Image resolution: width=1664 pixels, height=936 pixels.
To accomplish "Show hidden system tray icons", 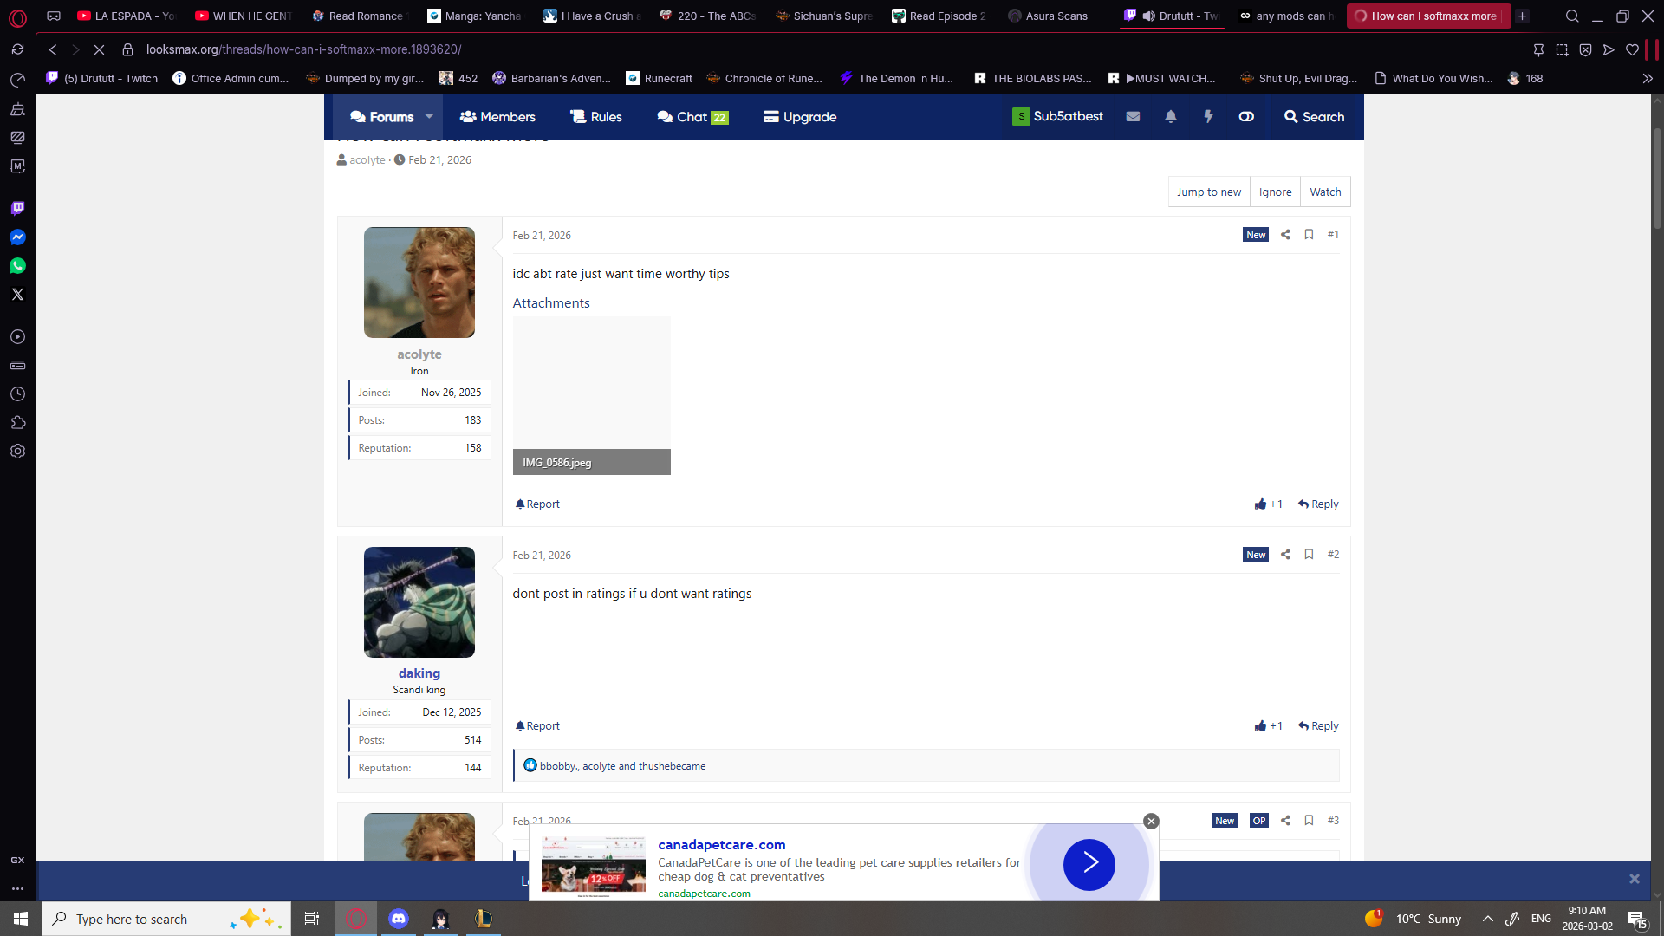I will (x=1487, y=919).
